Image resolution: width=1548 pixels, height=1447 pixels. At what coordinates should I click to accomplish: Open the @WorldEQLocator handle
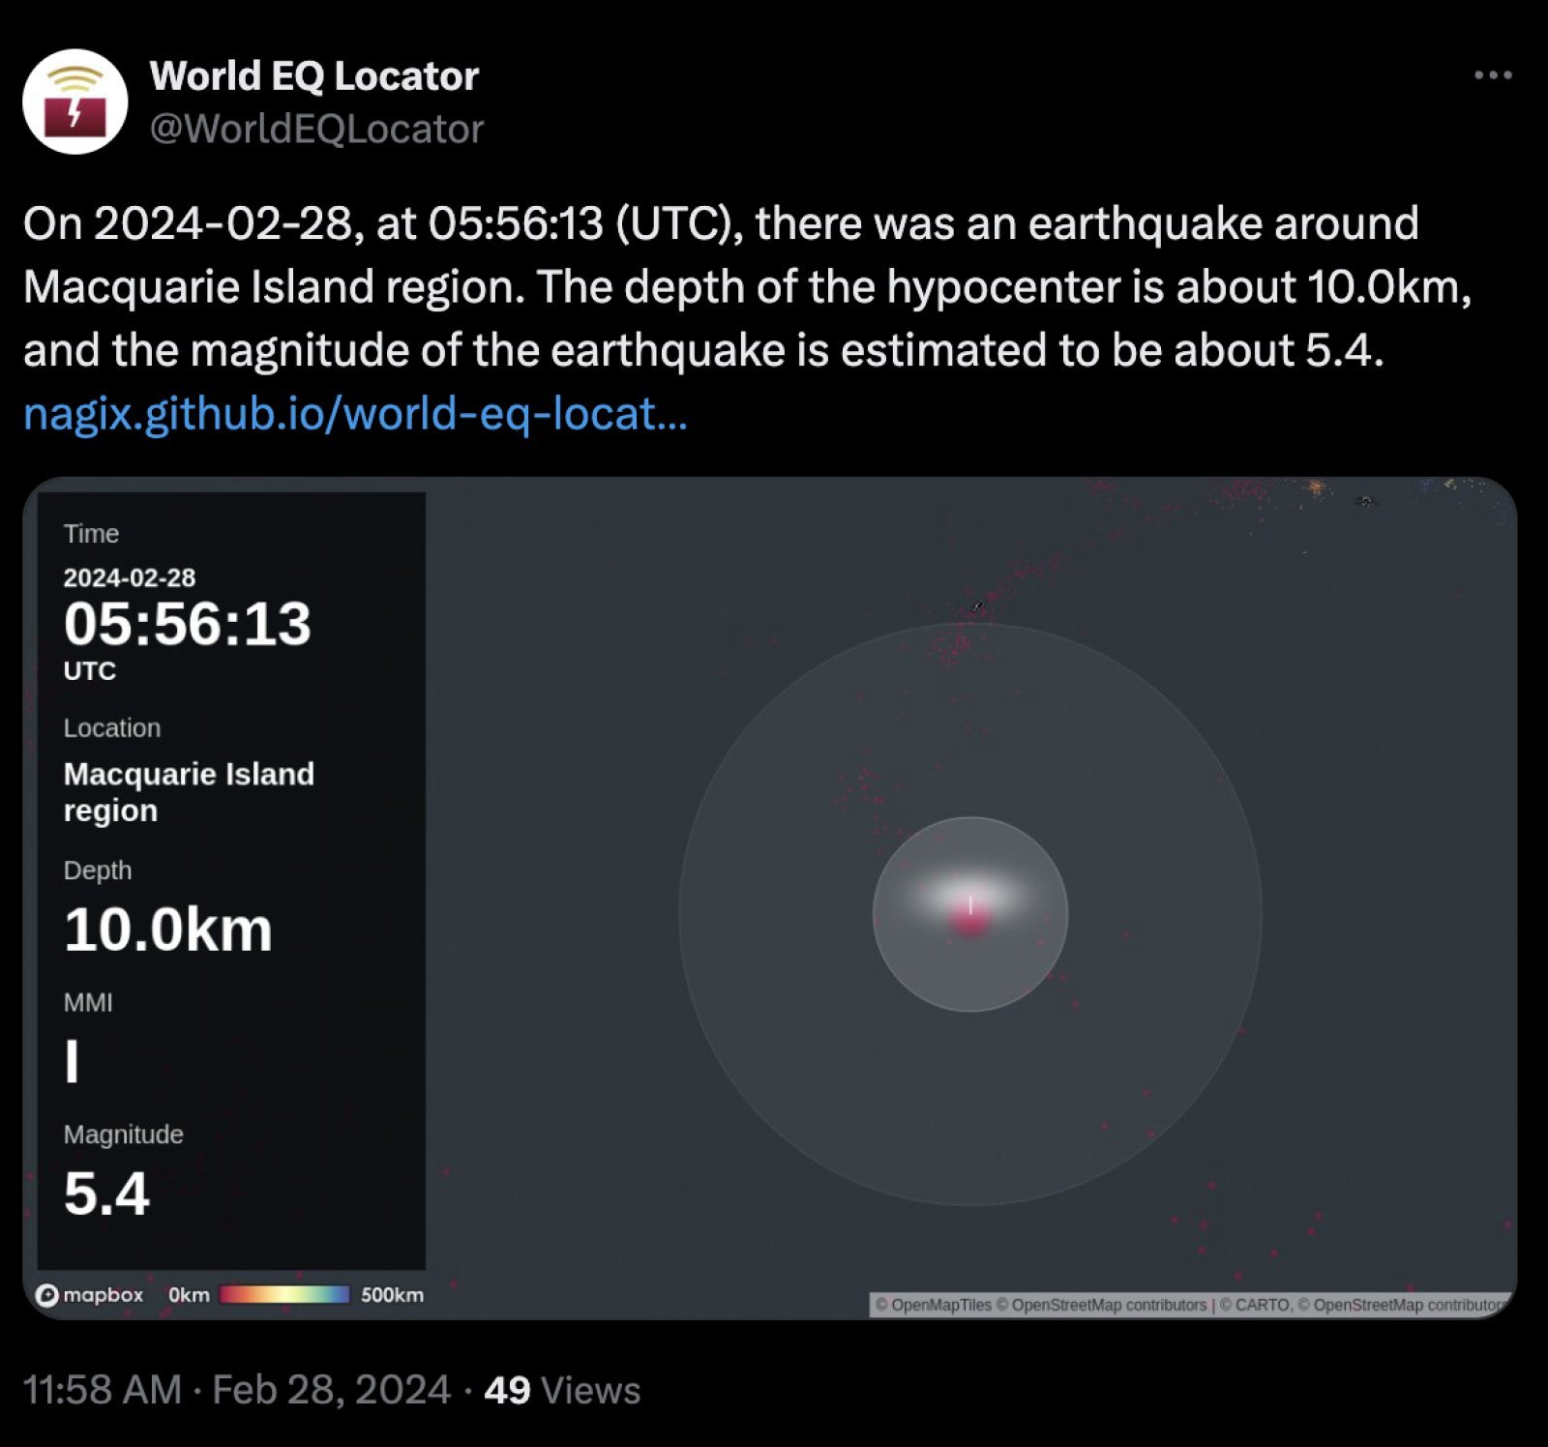pyautogui.click(x=317, y=127)
